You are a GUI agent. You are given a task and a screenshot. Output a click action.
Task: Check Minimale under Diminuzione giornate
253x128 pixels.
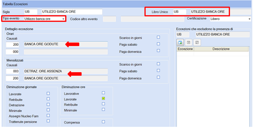[x=48, y=110]
